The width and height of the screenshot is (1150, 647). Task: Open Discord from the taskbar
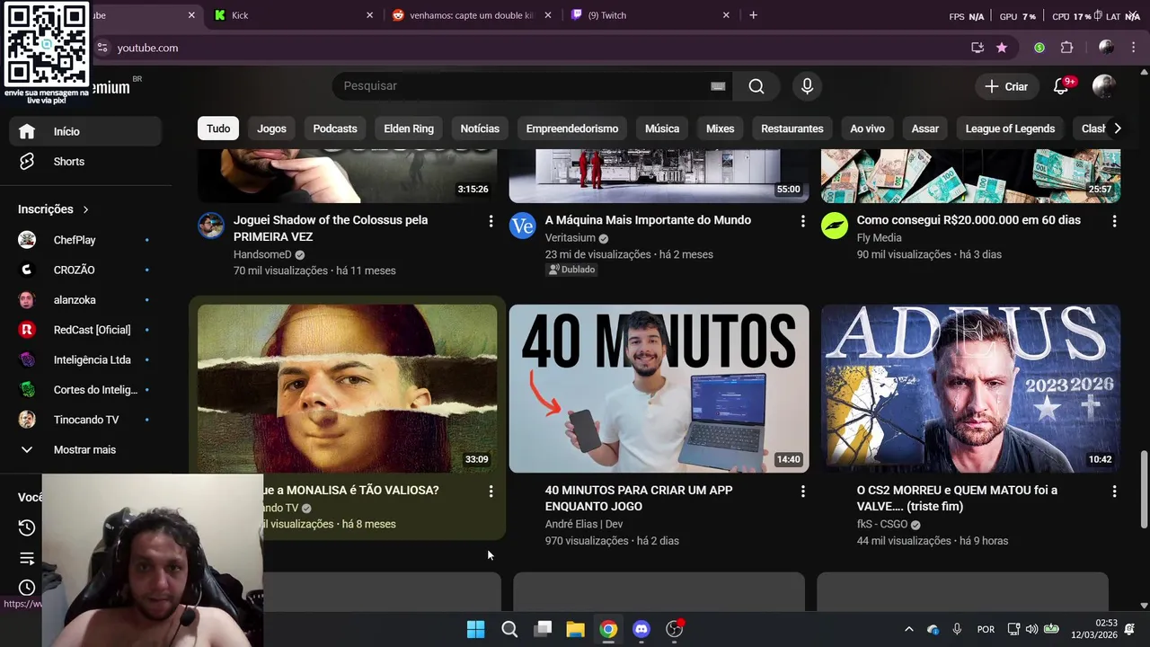coord(641,629)
